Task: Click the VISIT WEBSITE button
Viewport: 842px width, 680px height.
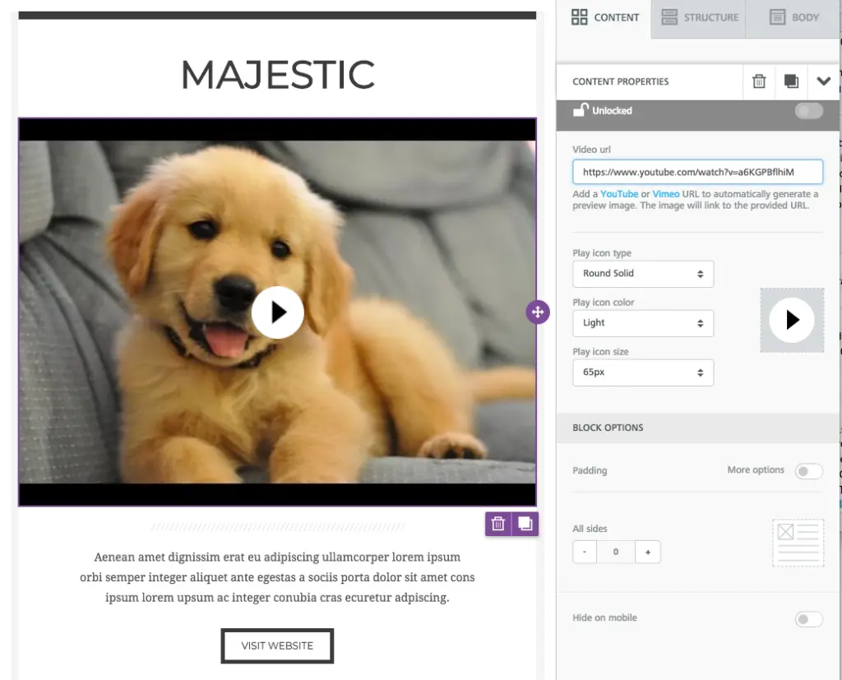Action: (x=277, y=646)
